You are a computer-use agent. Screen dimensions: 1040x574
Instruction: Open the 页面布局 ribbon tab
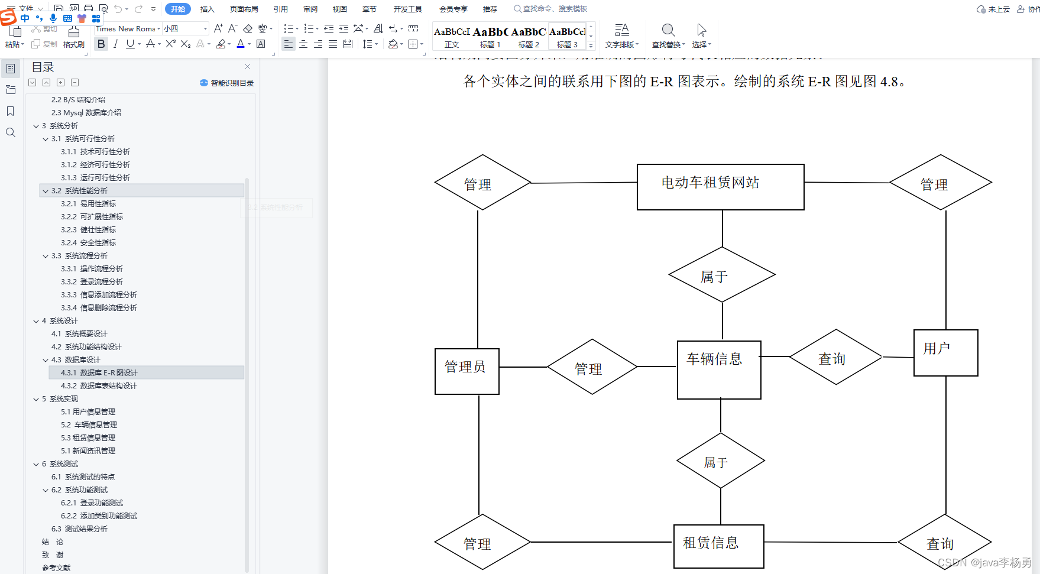(244, 9)
